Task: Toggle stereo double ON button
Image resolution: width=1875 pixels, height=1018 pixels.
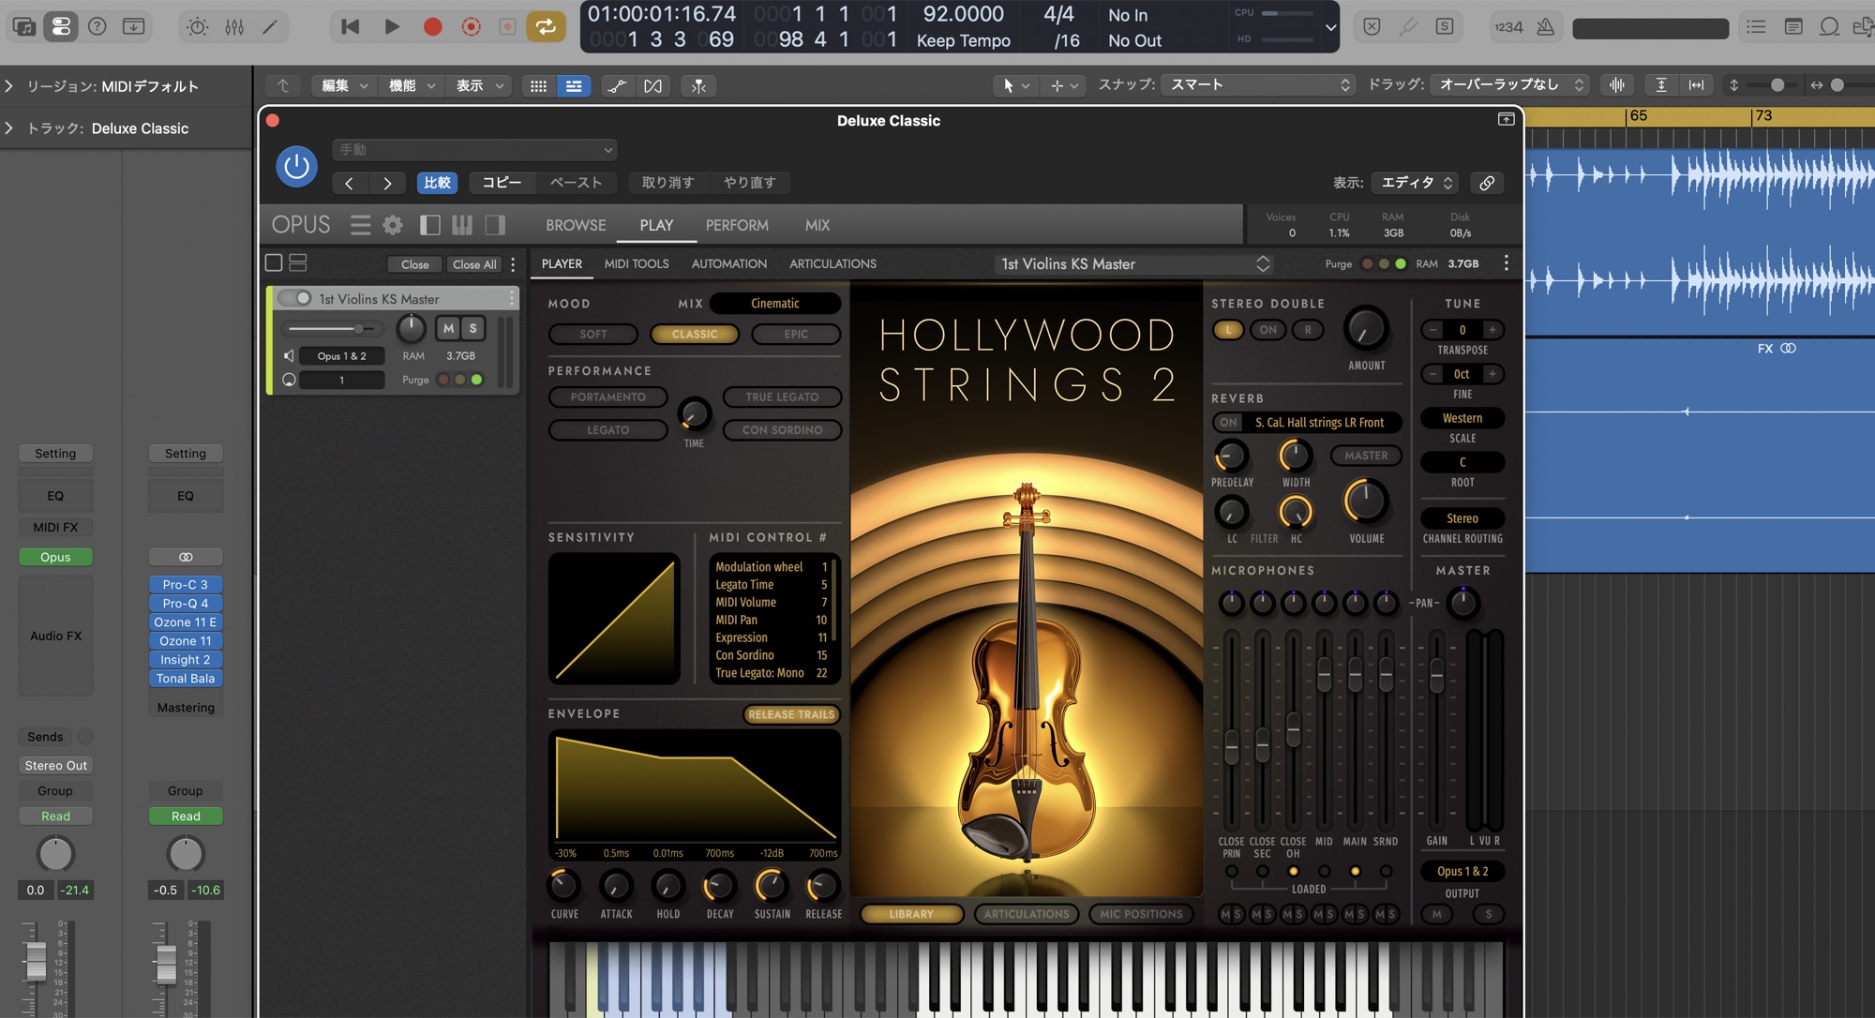Action: click(1267, 330)
